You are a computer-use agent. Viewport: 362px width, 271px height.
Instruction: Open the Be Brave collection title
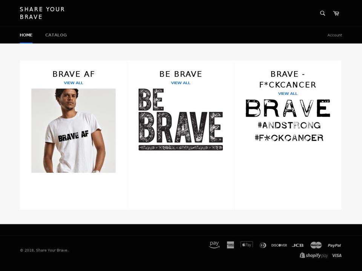(x=181, y=74)
